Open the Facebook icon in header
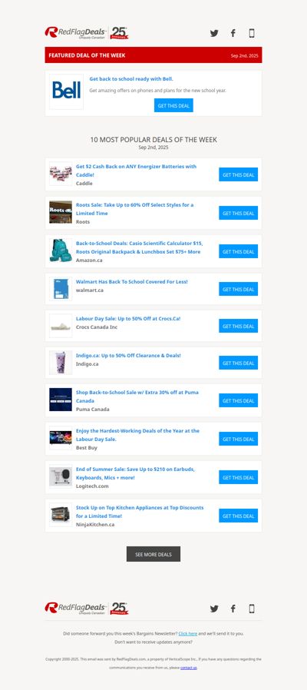 233,33
